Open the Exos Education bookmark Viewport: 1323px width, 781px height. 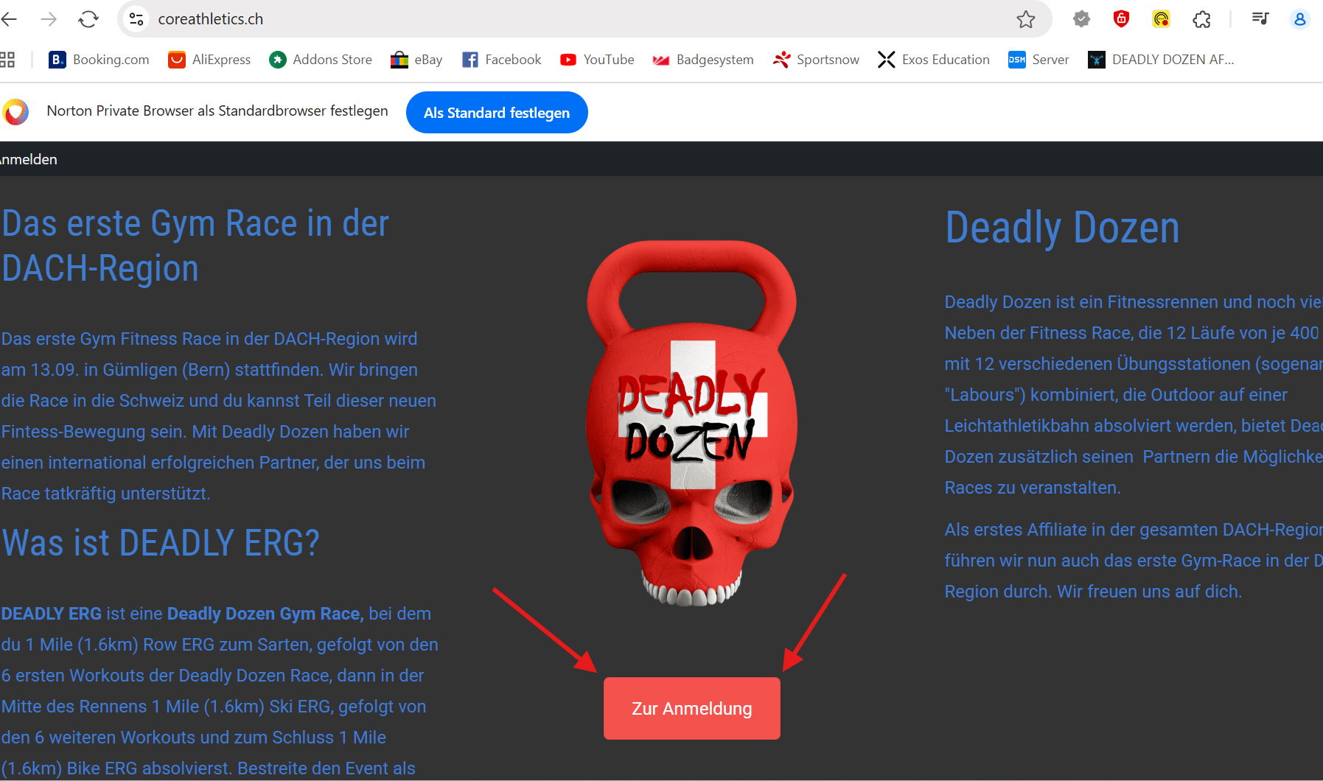pyautogui.click(x=934, y=60)
